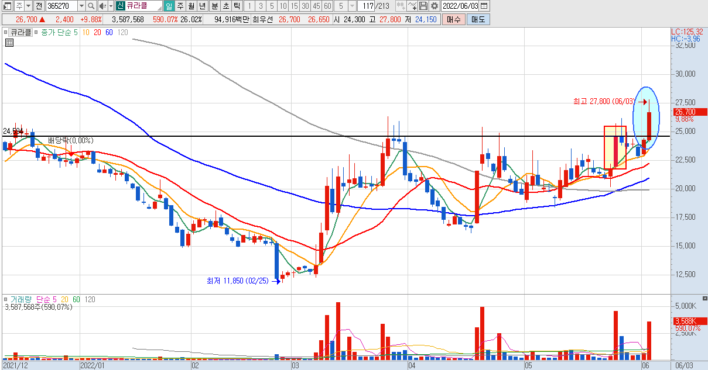Click the 3,587,568주(590,07%) volume readout
The height and width of the screenshot is (370, 708).
coord(38,307)
